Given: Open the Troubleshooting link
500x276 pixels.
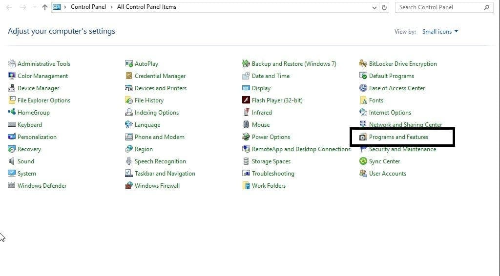Looking at the screenshot, I should (x=273, y=174).
